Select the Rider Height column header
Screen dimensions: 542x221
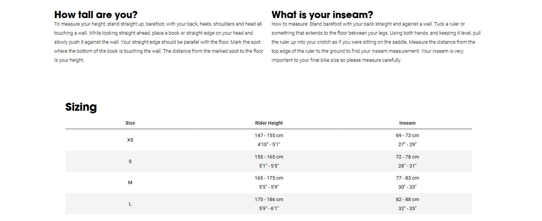click(269, 123)
